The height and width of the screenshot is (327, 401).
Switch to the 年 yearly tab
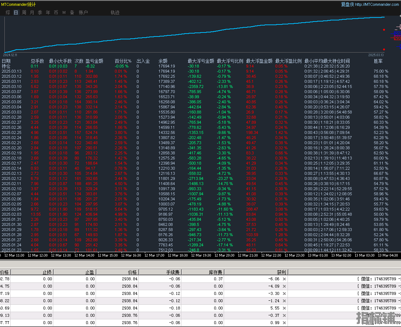click(x=48, y=12)
